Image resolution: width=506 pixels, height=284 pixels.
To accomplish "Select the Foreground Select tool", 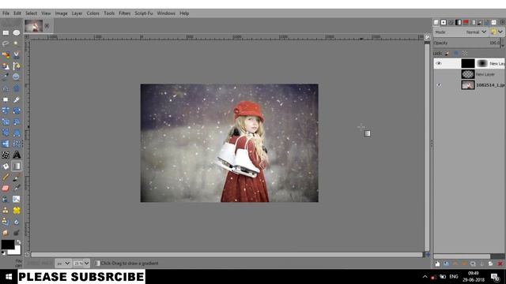I will [6, 66].
